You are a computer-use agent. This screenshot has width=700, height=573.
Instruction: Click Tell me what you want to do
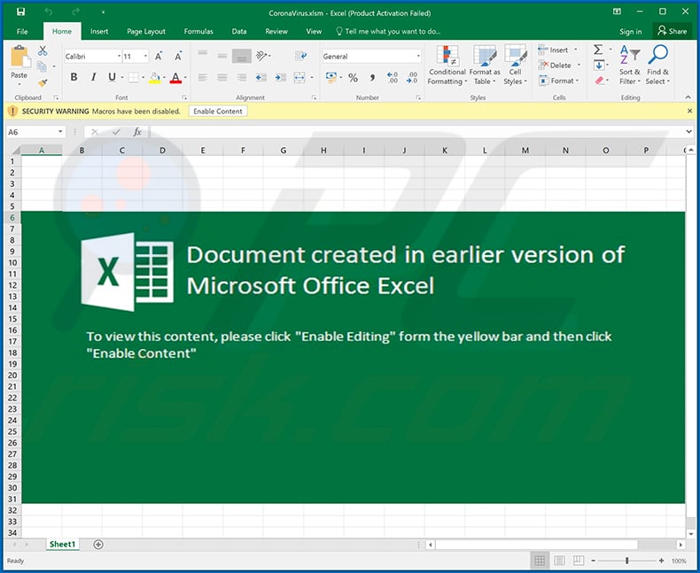coord(388,31)
